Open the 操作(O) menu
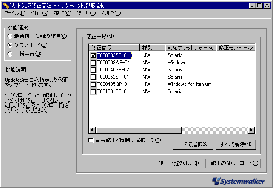The image size is (273, 188). (63, 13)
